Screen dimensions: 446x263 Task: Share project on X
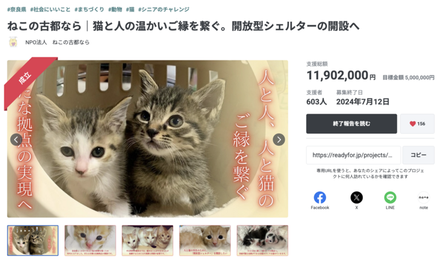[x=356, y=198]
